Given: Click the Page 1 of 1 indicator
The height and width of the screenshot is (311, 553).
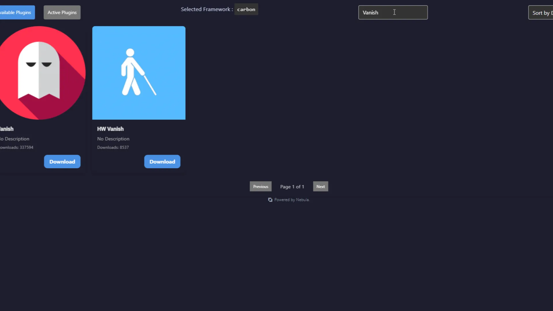Looking at the screenshot, I should pyautogui.click(x=292, y=187).
